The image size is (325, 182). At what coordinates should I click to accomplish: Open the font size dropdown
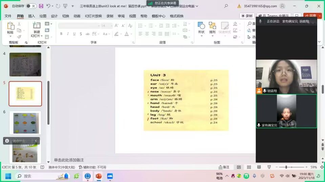point(111,26)
